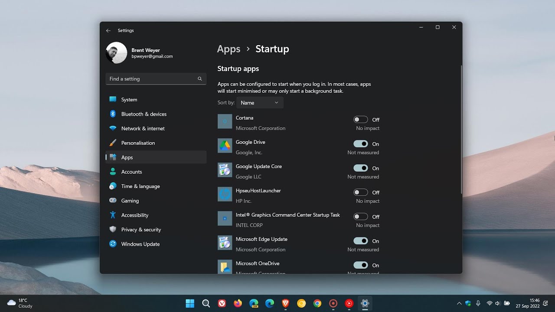
Task: Disable Microsoft Edge Update startup toggle
Action: pyautogui.click(x=361, y=241)
